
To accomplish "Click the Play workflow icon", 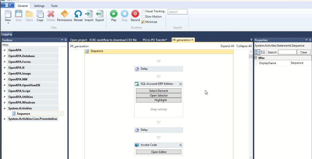I will point(114,14).
